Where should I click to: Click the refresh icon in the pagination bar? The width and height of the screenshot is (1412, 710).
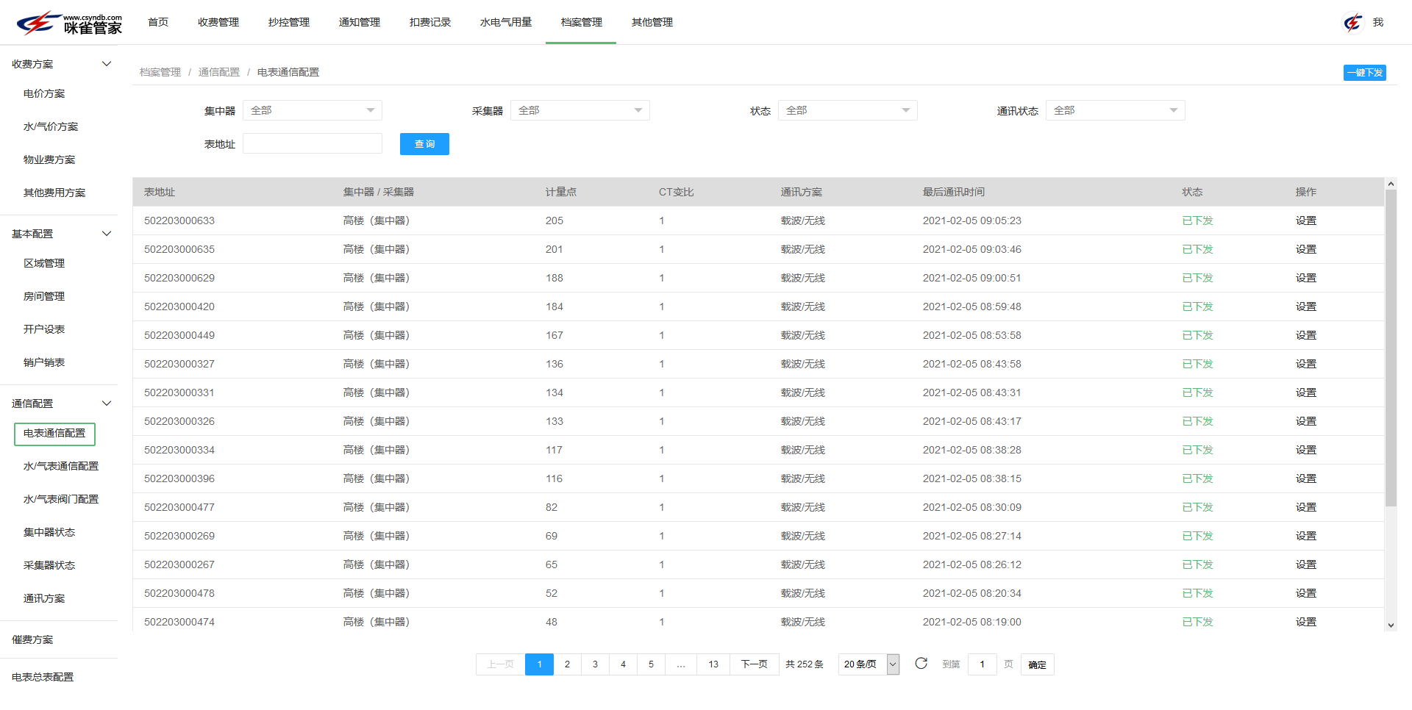[921, 664]
